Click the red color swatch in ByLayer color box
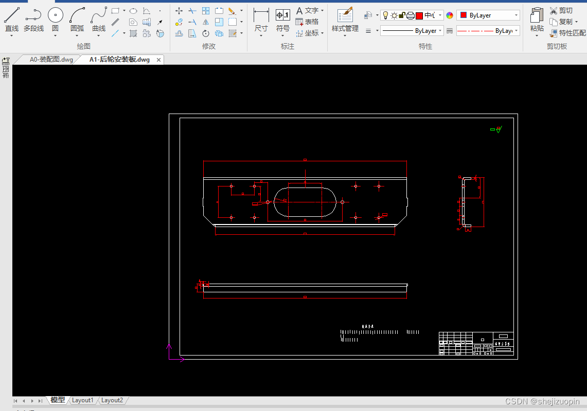587x411 pixels. point(464,15)
